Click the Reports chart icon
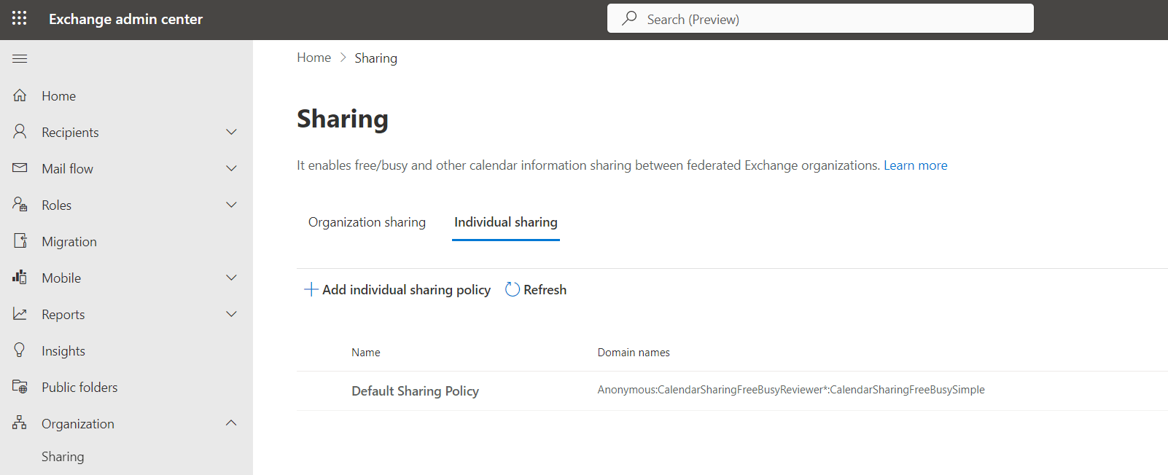This screenshot has height=475, width=1168. [20, 314]
